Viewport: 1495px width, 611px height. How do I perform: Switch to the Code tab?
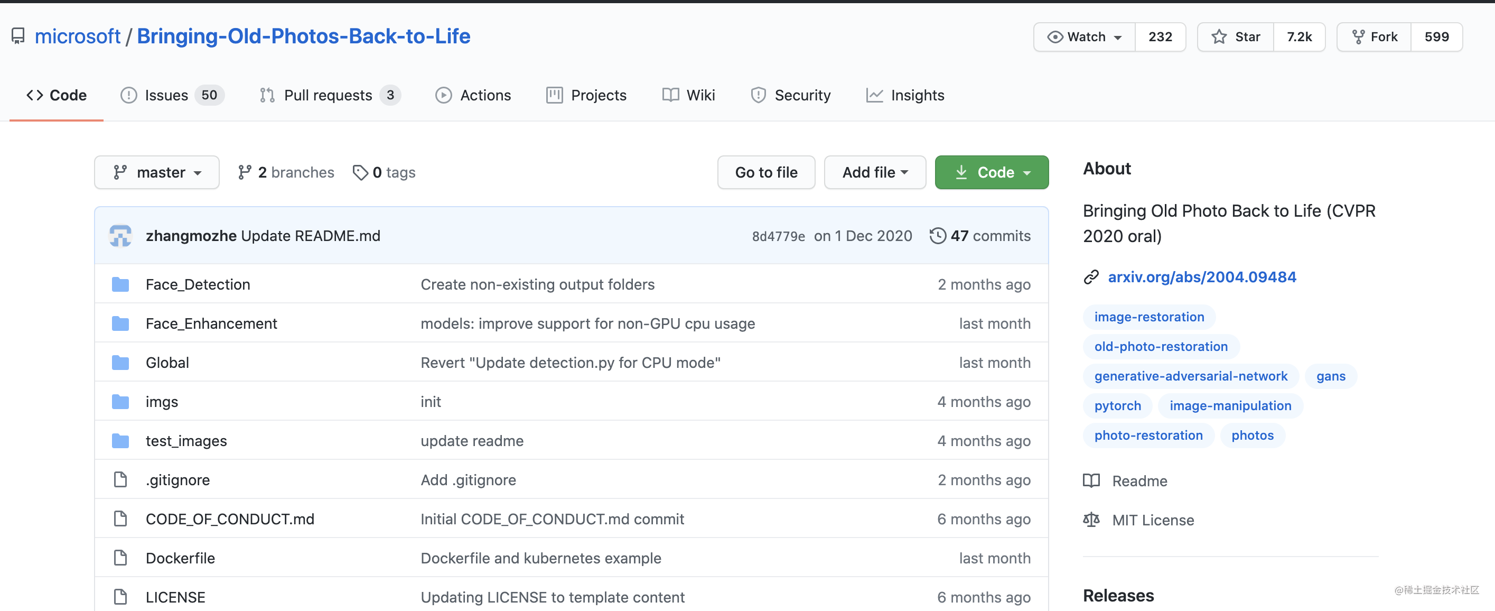[57, 95]
